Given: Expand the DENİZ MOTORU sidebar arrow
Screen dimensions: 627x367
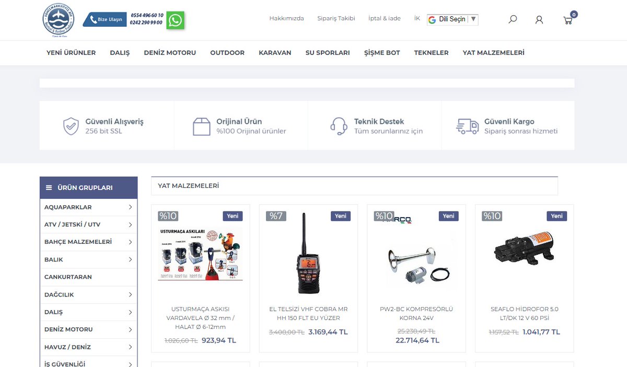Looking at the screenshot, I should point(130,329).
